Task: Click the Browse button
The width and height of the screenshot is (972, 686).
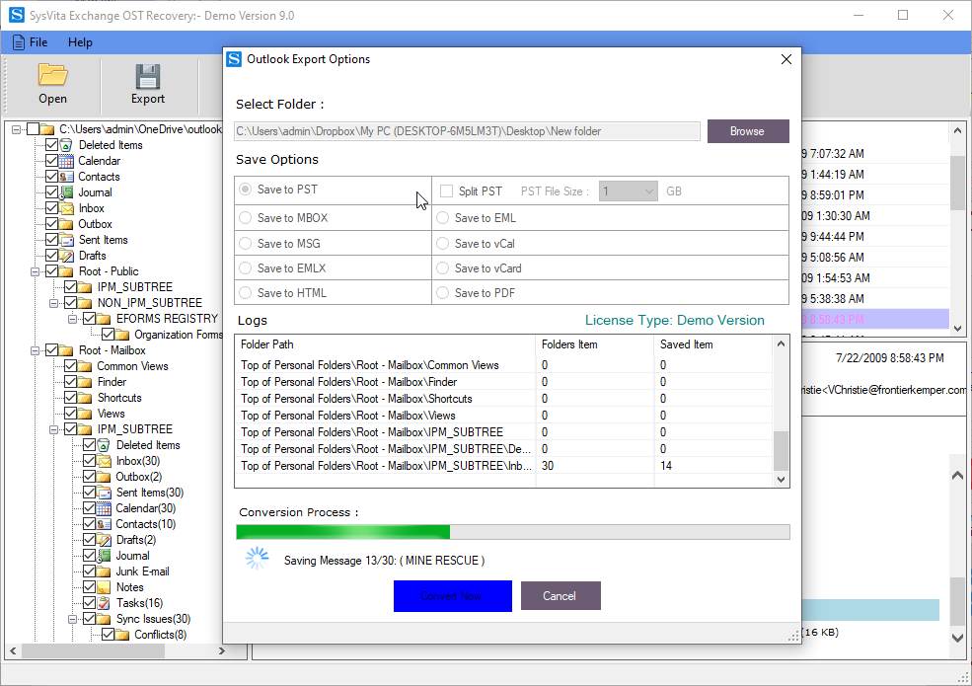Action: tap(748, 131)
